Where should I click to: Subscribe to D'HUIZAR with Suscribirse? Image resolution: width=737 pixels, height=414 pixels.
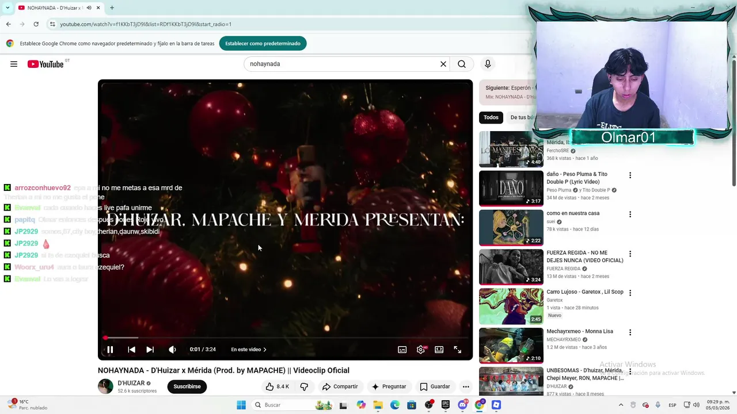tap(187, 386)
